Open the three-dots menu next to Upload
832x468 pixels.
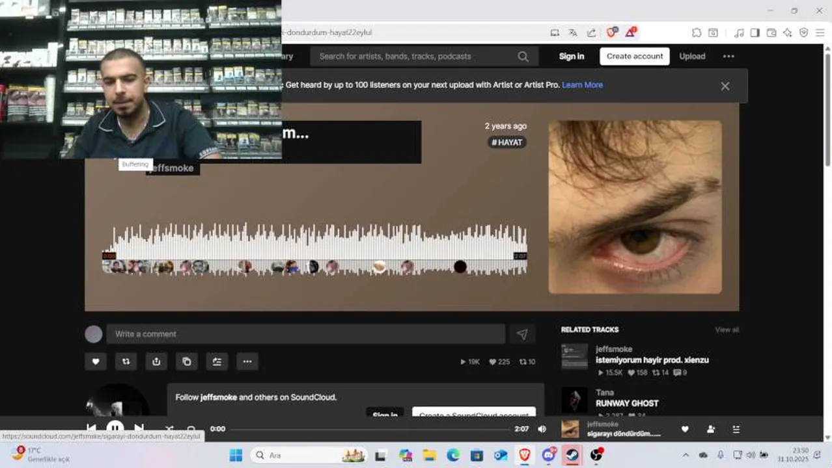tap(728, 57)
